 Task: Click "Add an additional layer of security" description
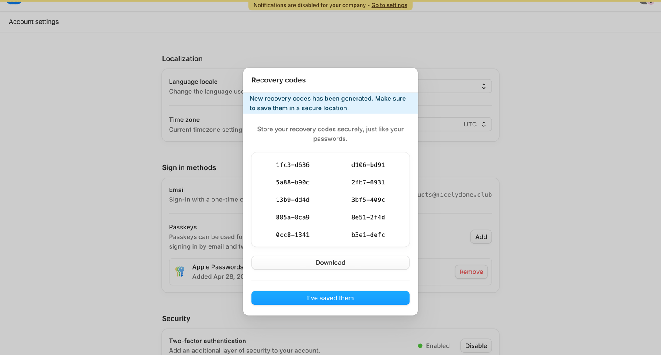point(244,351)
